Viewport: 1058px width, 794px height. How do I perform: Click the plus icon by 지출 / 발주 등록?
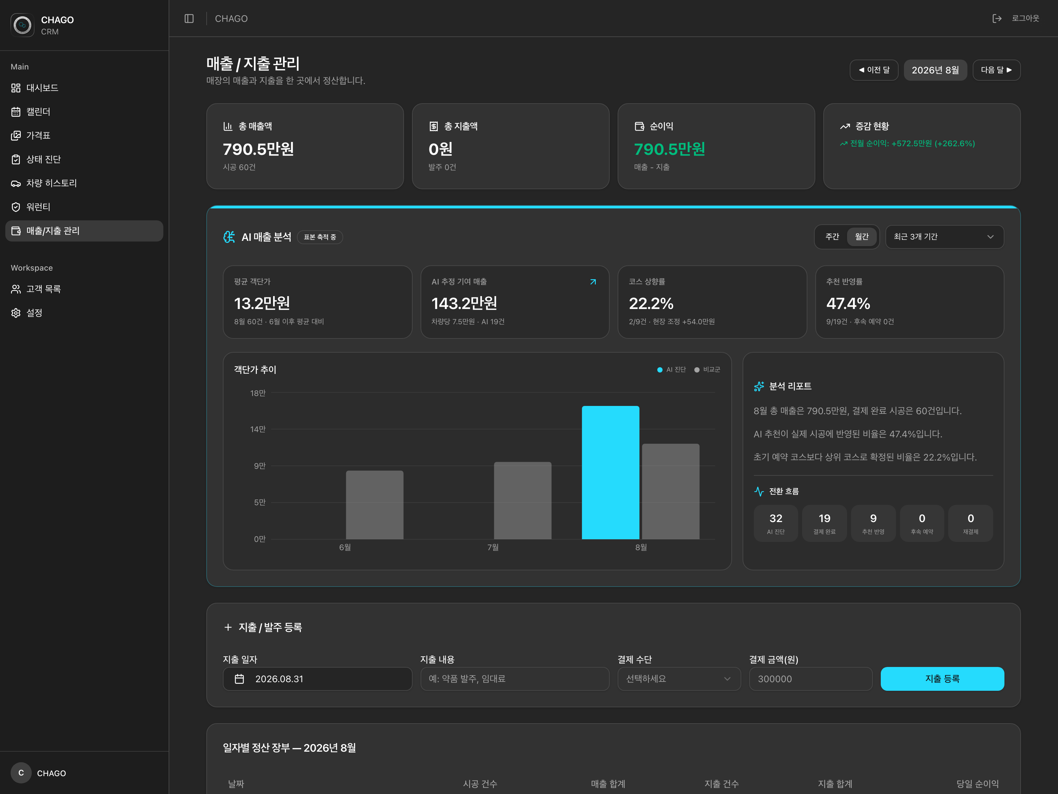[228, 628]
